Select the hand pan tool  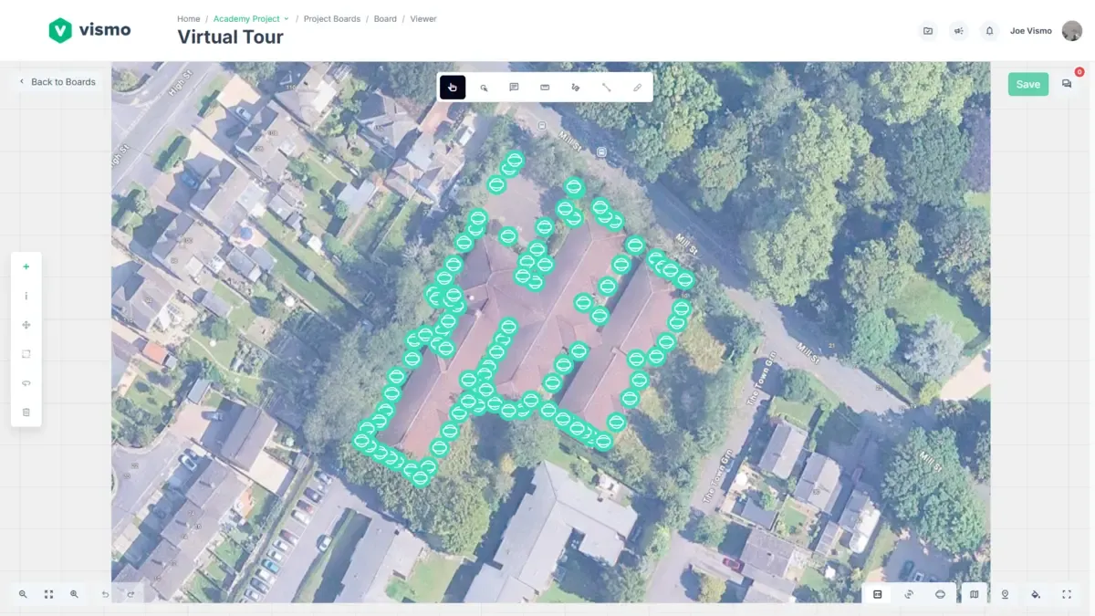[x=453, y=87]
